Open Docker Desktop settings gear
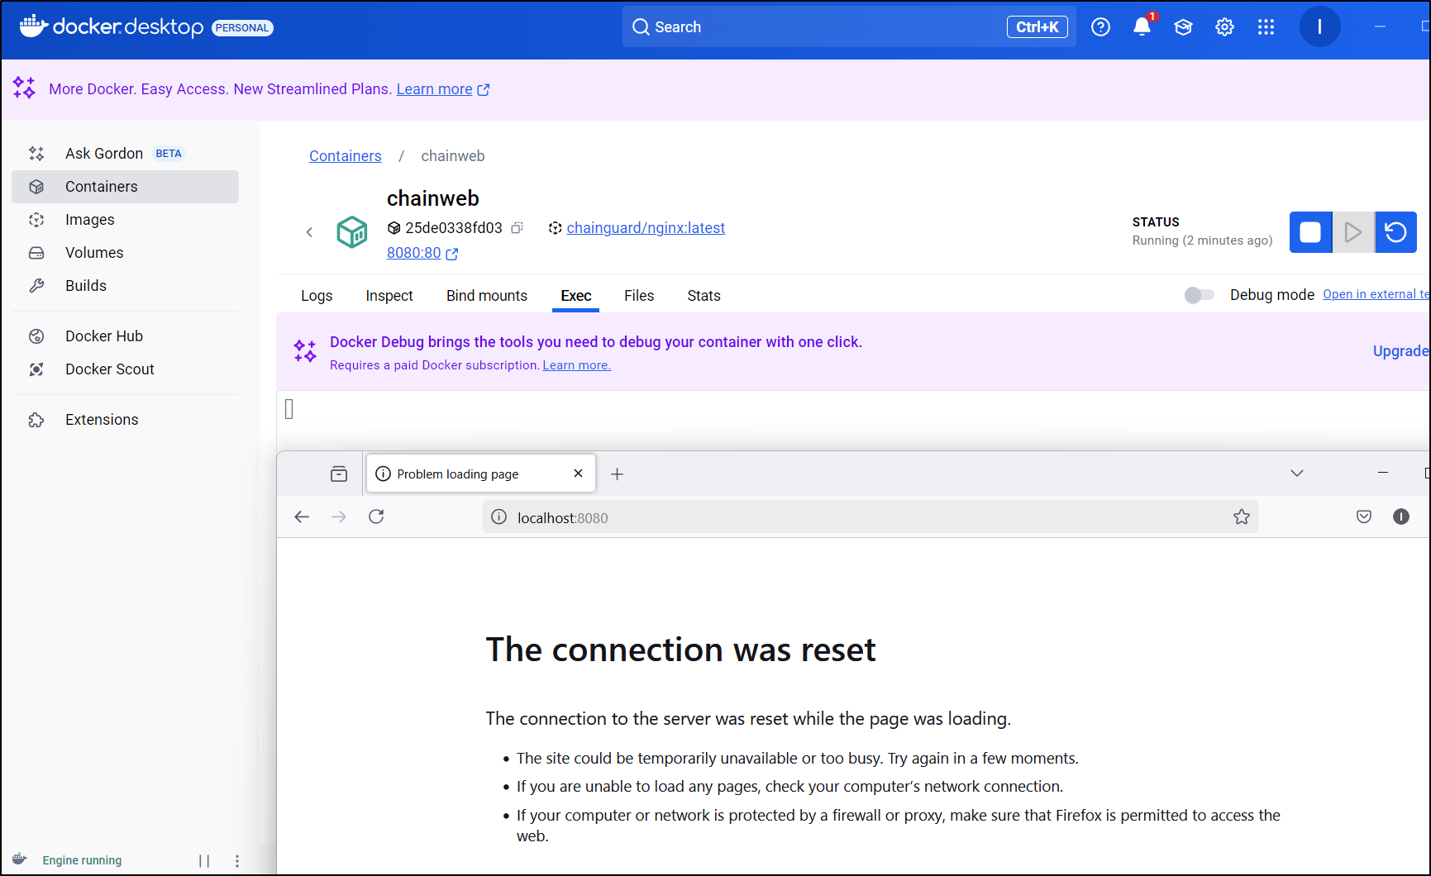Screen dimensions: 1431x876 pos(1224,27)
